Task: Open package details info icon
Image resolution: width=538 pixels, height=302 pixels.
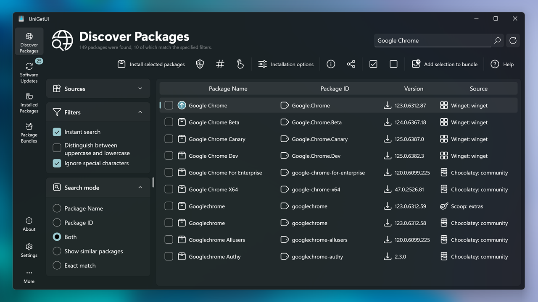Action: pos(331,64)
